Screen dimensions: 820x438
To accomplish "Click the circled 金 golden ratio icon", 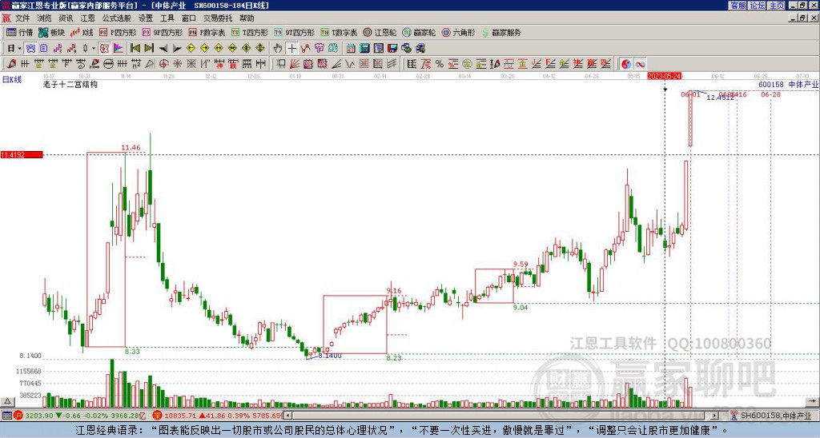I will pyautogui.click(x=467, y=64).
